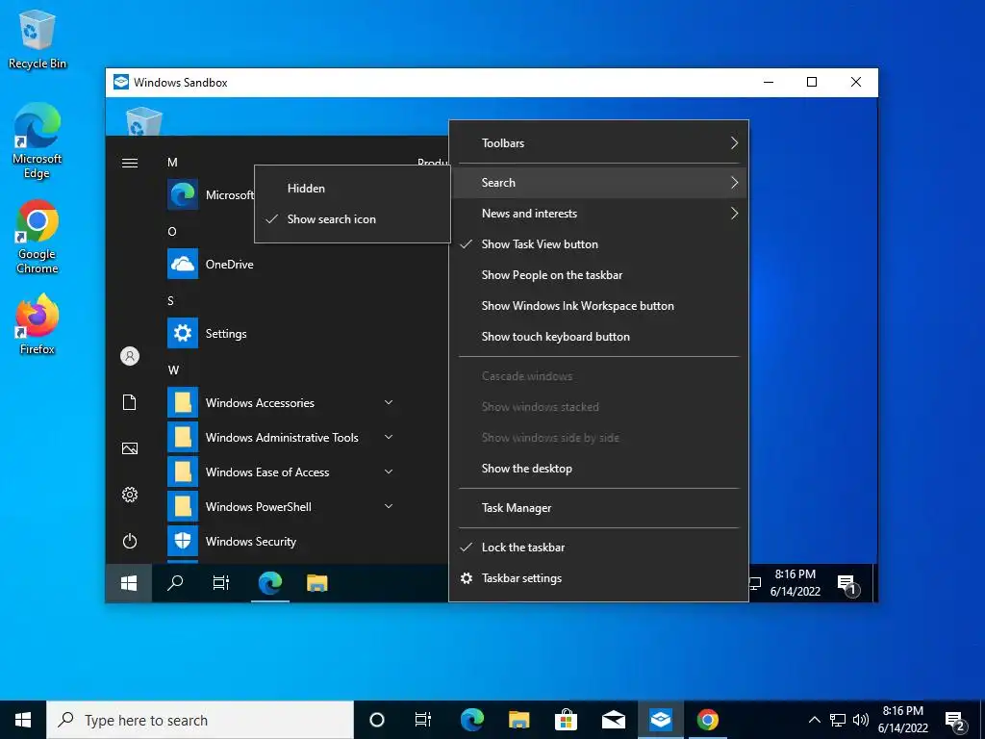985x739 pixels.
Task: Click Windows Sandbox icon on host taskbar
Action: [660, 720]
